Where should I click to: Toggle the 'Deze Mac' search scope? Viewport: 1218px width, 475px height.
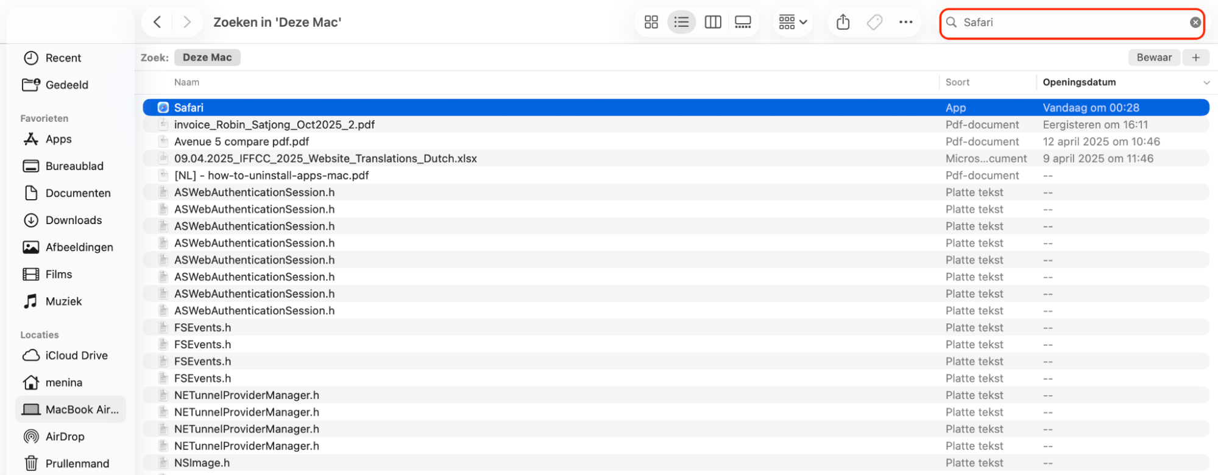[x=207, y=57]
